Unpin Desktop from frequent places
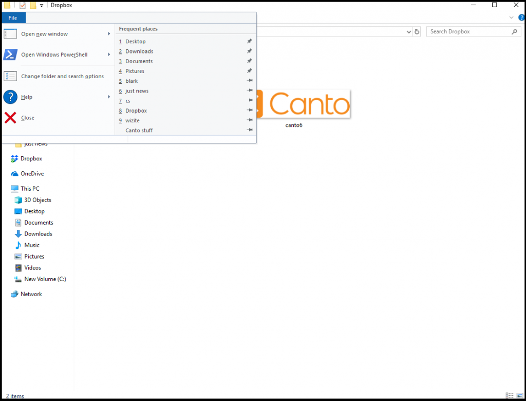This screenshot has height=401, width=526. point(250,41)
